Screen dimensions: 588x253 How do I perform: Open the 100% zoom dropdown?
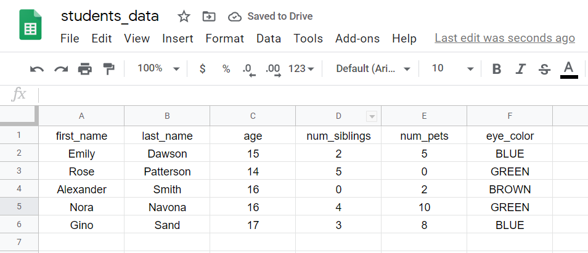pyautogui.click(x=158, y=68)
